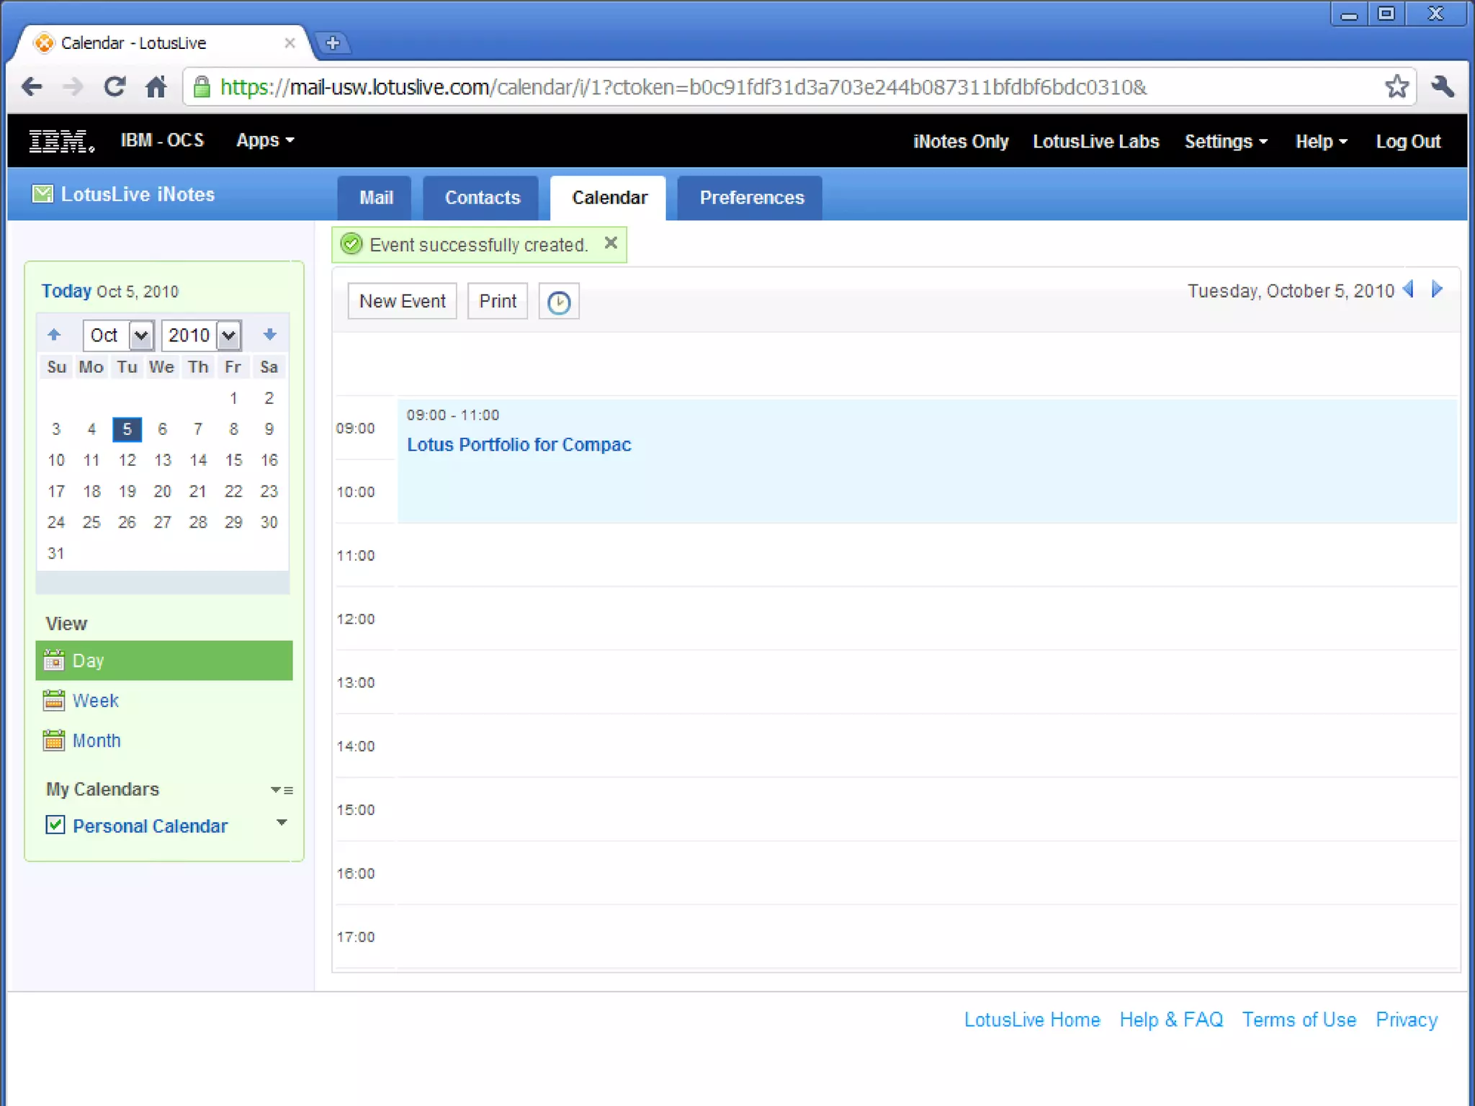This screenshot has width=1475, height=1106.
Task: Click the New Event button
Action: tap(402, 302)
